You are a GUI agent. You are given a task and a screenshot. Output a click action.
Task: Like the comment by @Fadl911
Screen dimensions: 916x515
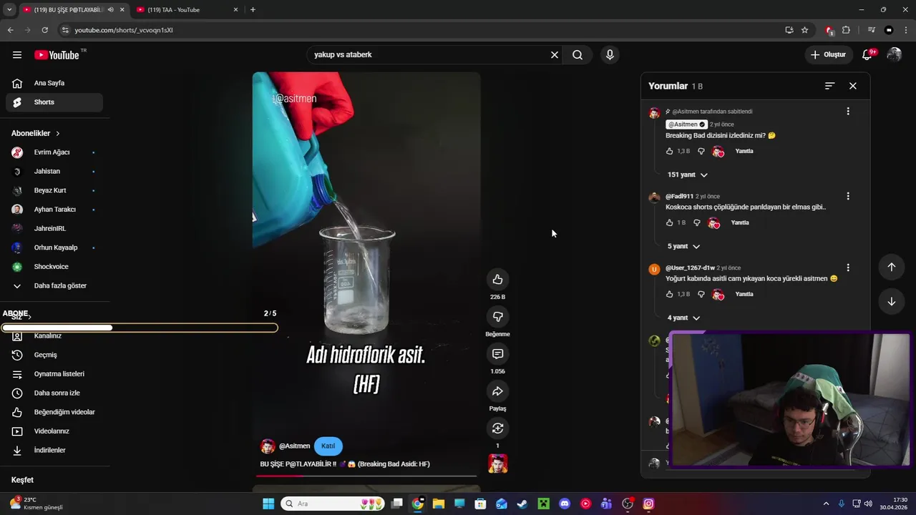pos(670,222)
